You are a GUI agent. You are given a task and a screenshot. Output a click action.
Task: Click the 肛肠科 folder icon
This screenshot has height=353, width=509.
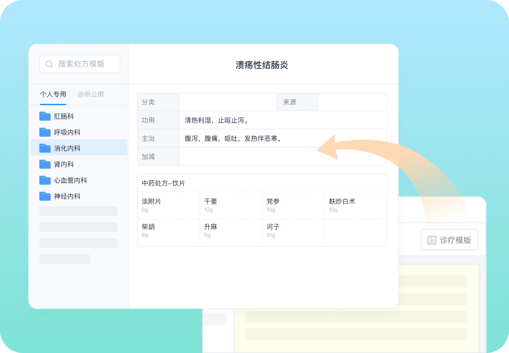pos(45,116)
